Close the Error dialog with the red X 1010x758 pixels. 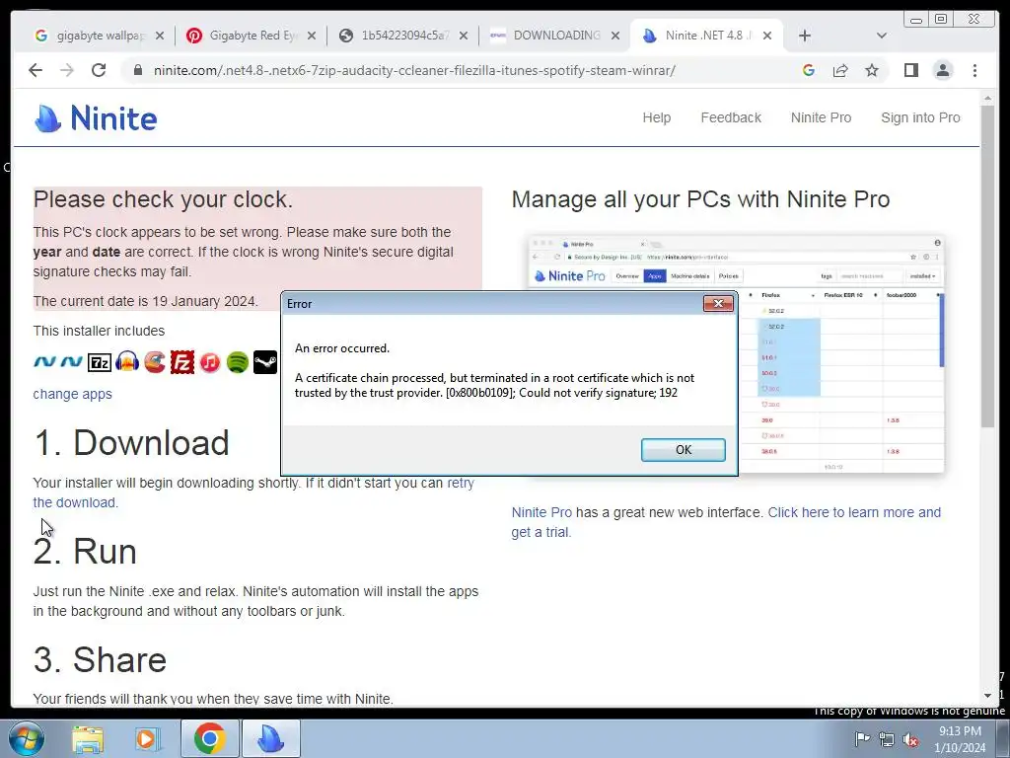click(x=718, y=303)
